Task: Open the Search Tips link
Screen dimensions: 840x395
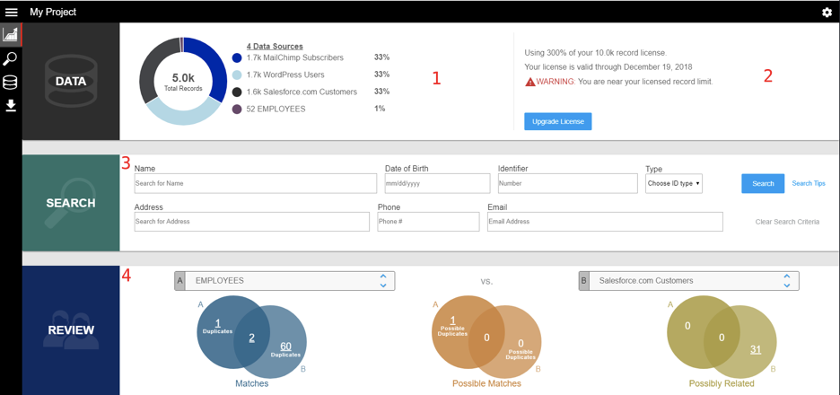Action: [808, 183]
